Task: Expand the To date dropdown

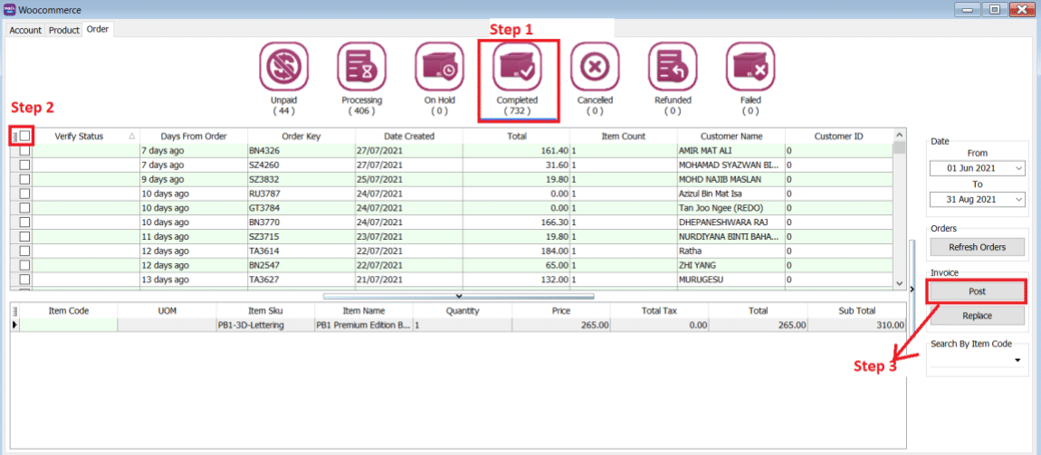Action: click(x=1019, y=199)
